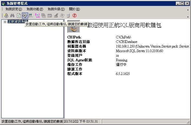This screenshot has height=125, width=191.
Task: Click the binoculars search icon
Action: 12,16
